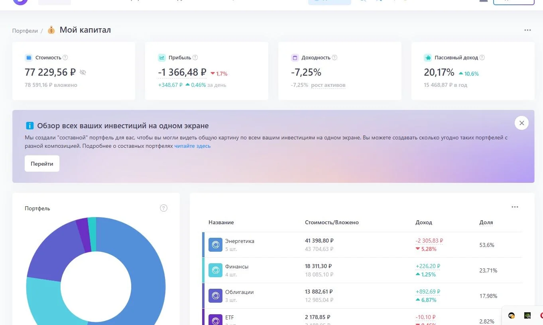Go back to Портфели via the breadcrumb
Screen dimensions: 543x325
[x=25, y=31]
